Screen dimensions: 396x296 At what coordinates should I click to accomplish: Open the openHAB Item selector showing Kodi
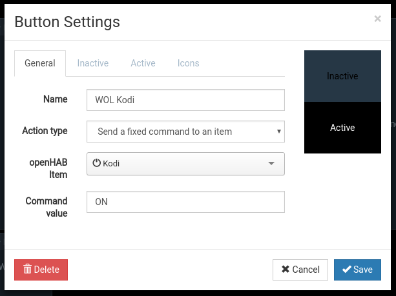tap(185, 164)
